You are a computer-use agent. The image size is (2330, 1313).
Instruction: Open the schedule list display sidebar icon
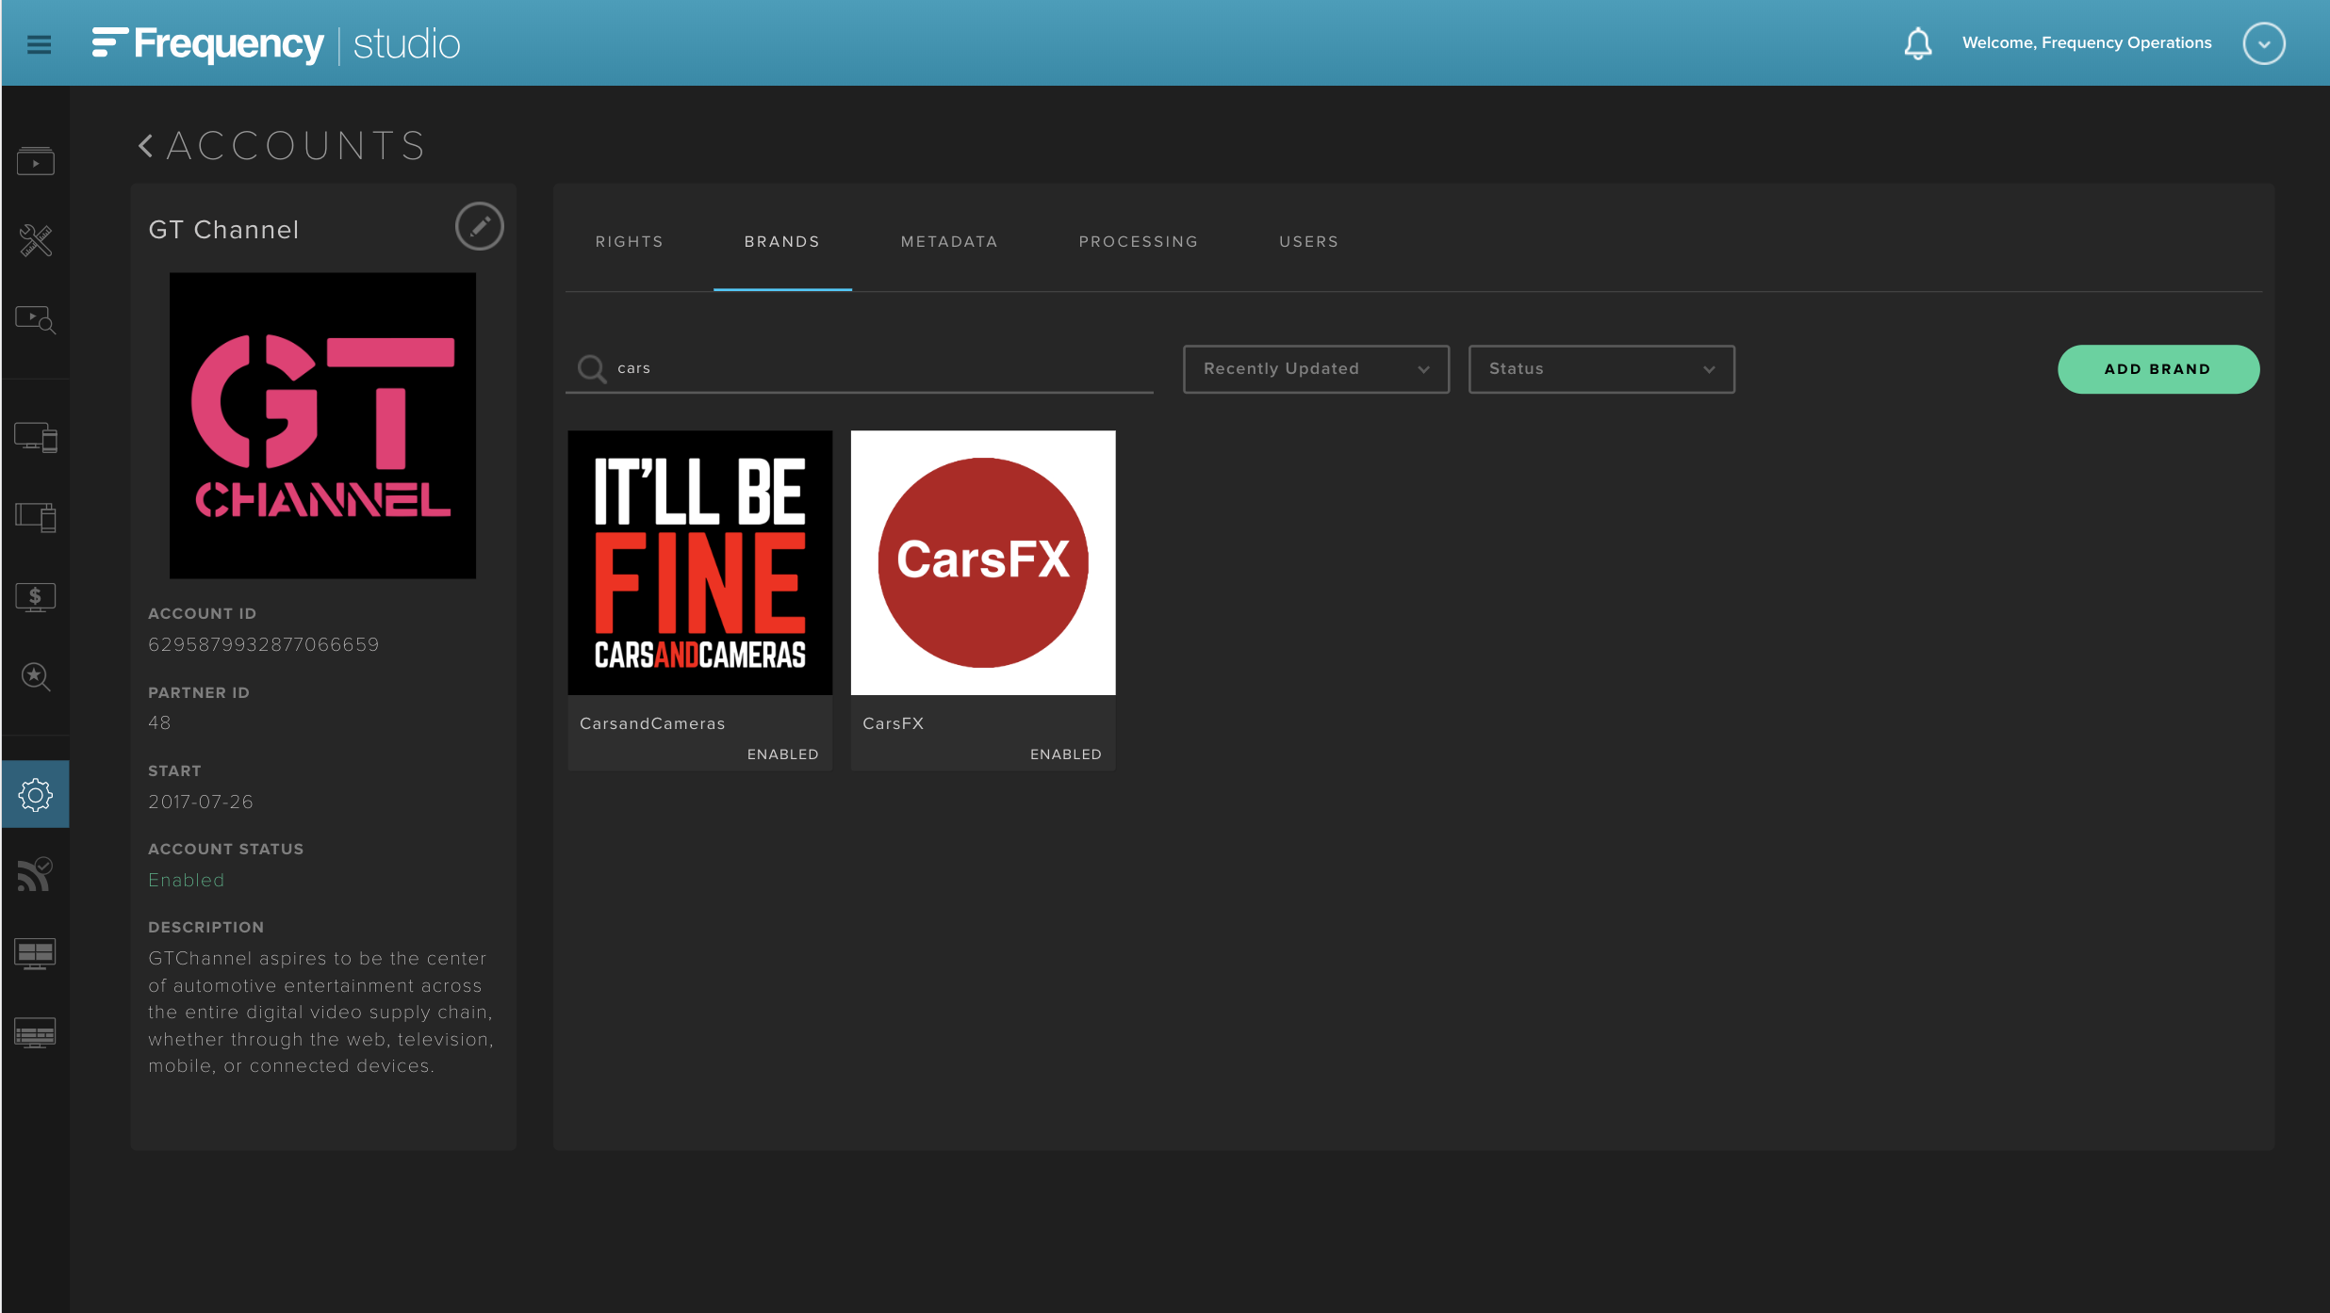coord(36,1033)
